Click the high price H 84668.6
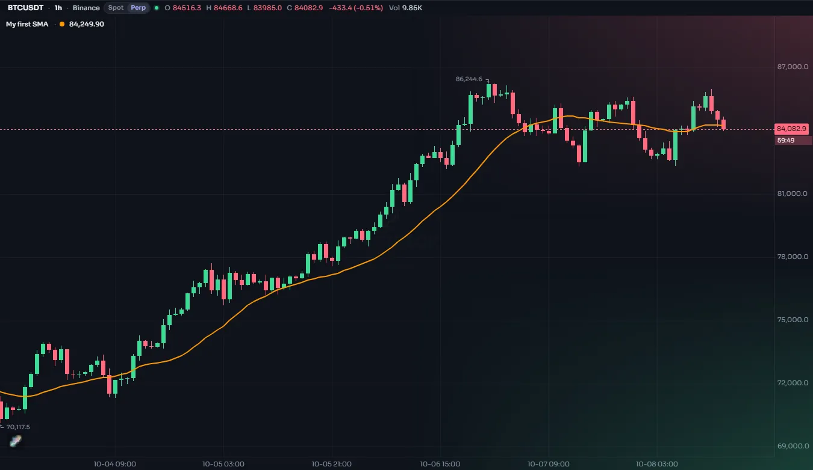Image resolution: width=813 pixels, height=470 pixels. point(224,8)
